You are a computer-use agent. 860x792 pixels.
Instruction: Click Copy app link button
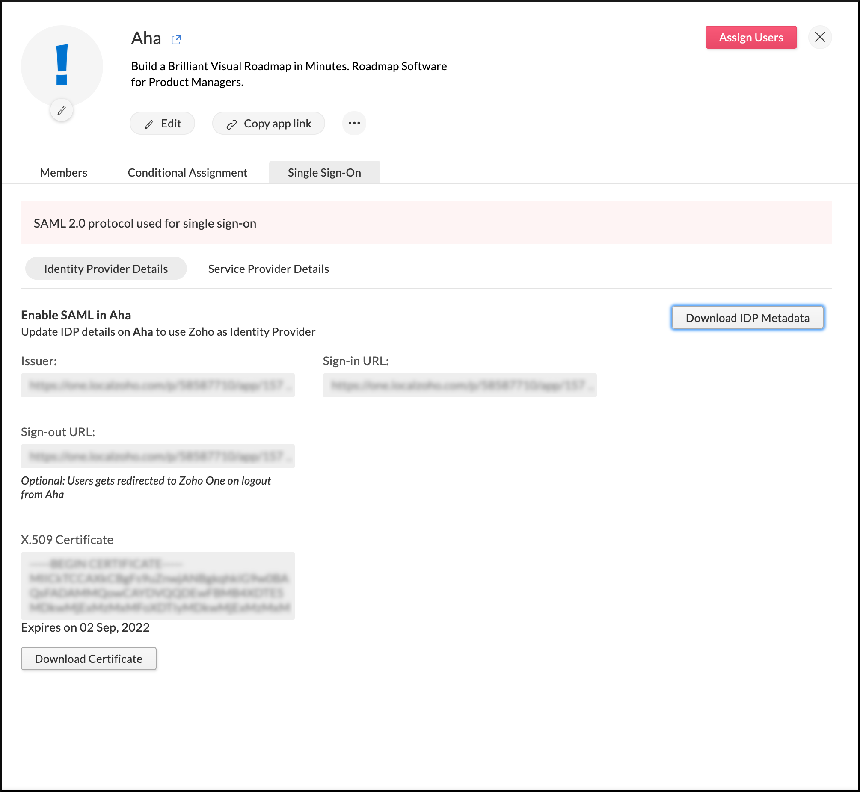click(269, 124)
